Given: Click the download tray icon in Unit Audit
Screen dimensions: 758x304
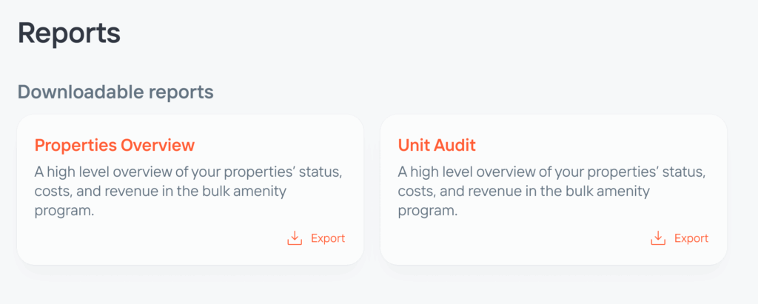Looking at the screenshot, I should [658, 238].
